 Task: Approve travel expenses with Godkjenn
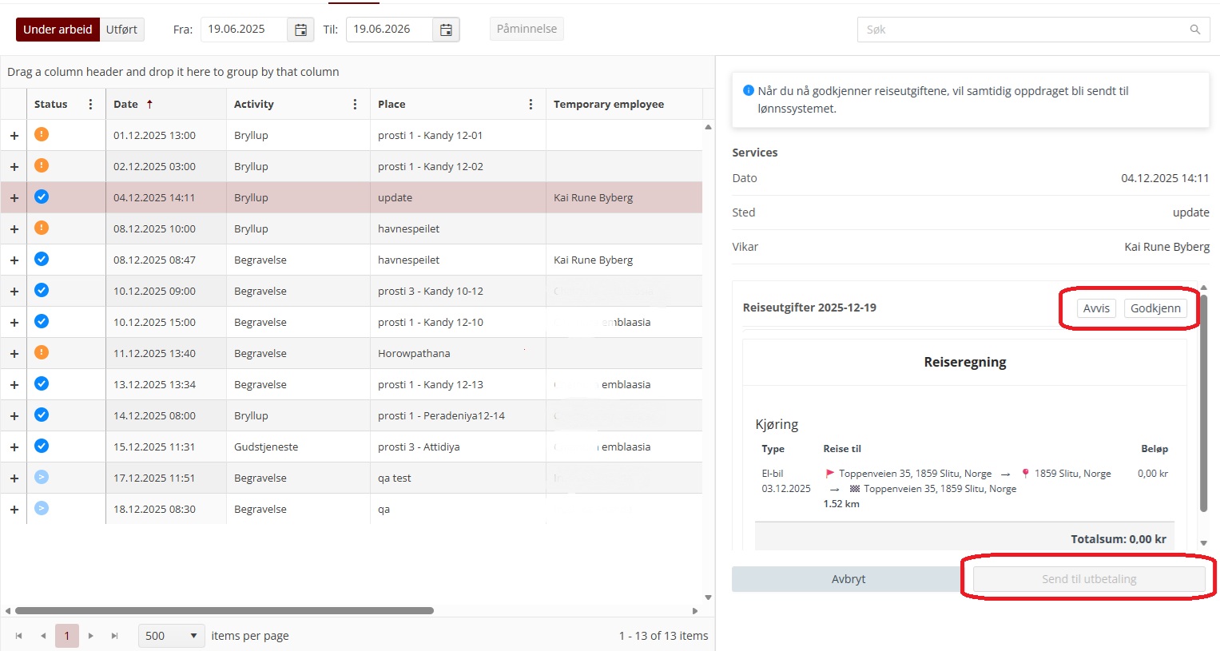[1154, 308]
